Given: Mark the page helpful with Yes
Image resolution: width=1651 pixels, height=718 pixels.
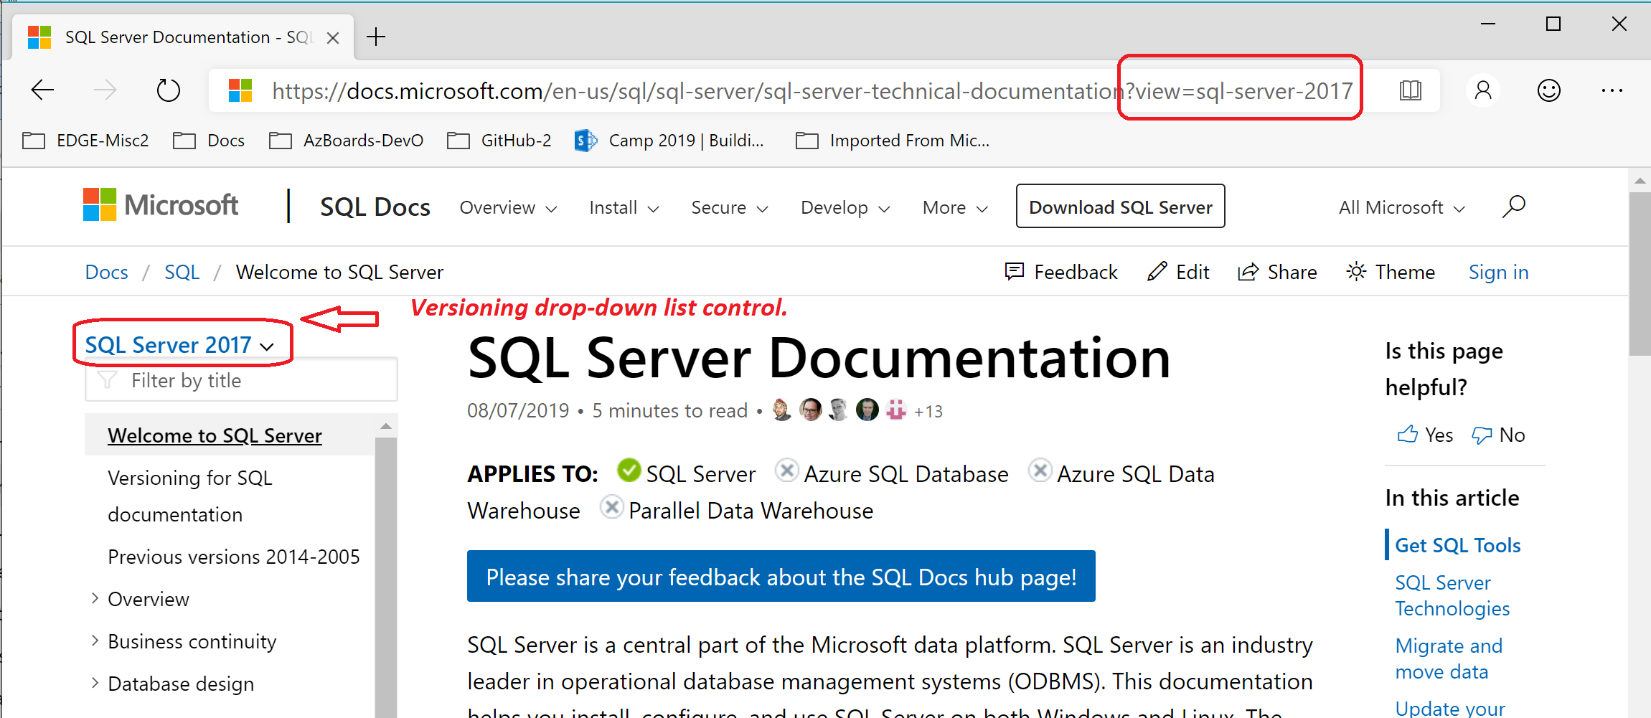Looking at the screenshot, I should click(1425, 434).
